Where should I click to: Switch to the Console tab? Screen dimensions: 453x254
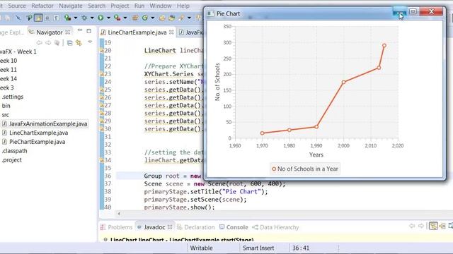coord(234,227)
